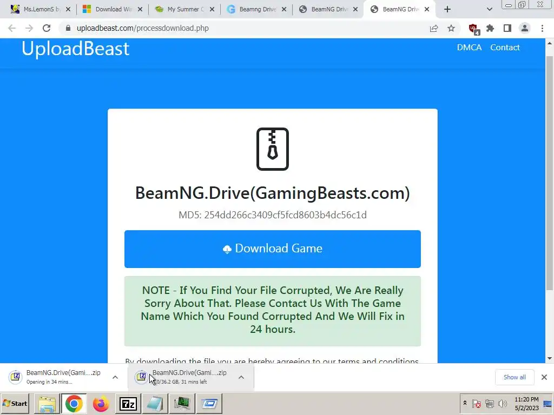Click the notepad-like taskbar icon
Viewport: 554px width, 415px height.
(x=155, y=404)
